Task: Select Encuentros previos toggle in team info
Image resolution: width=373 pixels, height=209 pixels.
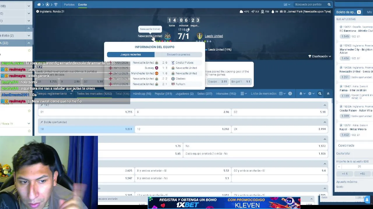Action: pos(178,55)
